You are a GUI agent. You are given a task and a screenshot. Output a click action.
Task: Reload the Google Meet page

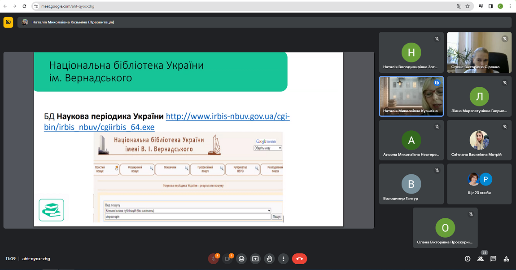click(24, 6)
